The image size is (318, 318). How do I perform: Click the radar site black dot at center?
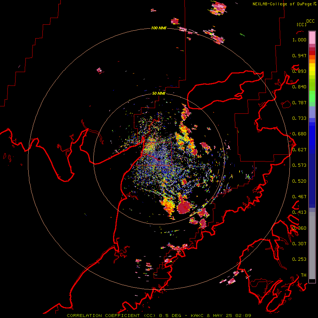[x=159, y=158]
